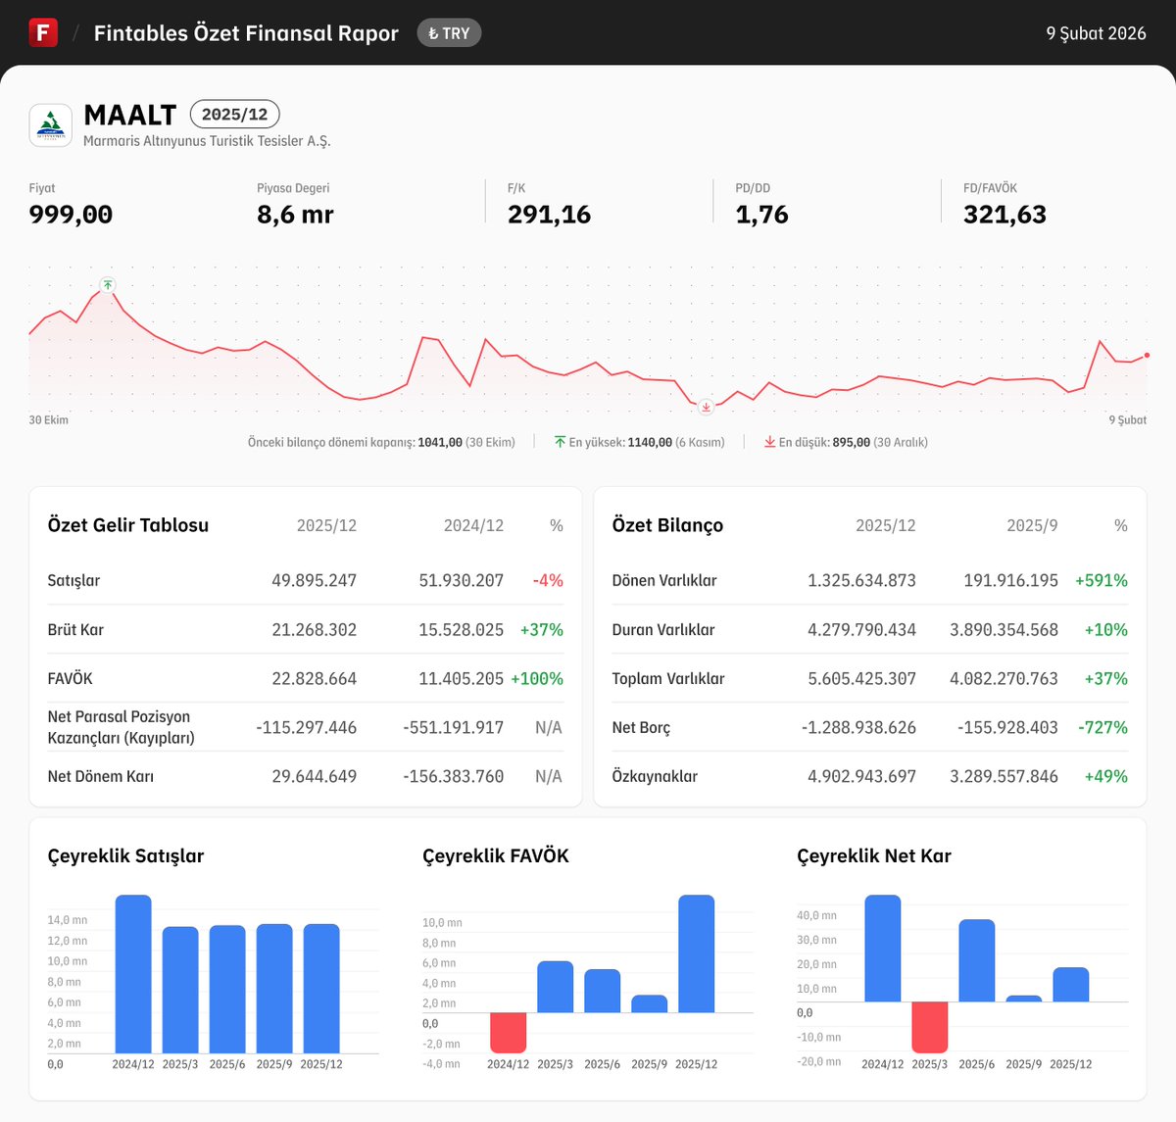Click the up-arrow icon beside En yüksek

[x=559, y=441]
